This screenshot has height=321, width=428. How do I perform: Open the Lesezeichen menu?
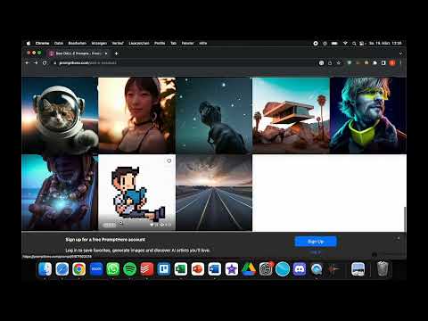pos(139,43)
